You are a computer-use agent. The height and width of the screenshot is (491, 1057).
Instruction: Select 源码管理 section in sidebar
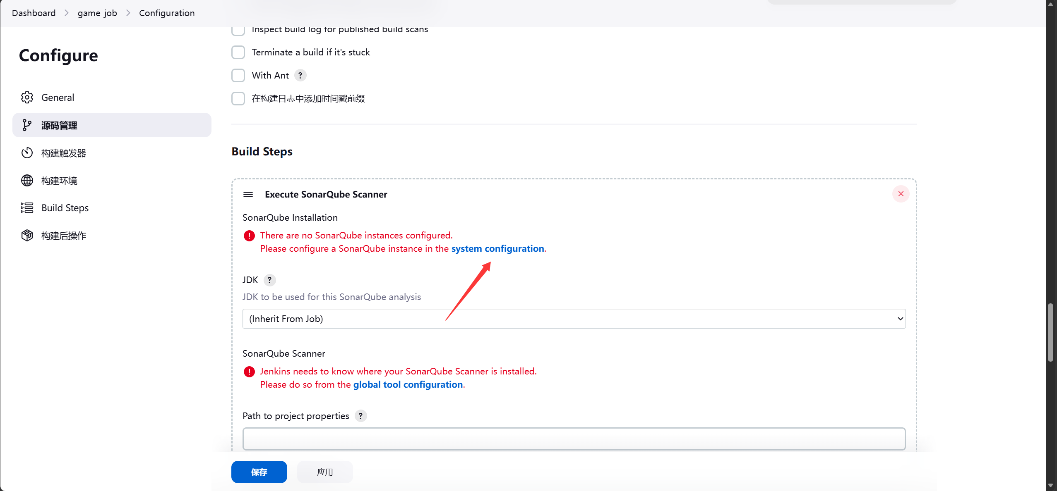tap(112, 125)
